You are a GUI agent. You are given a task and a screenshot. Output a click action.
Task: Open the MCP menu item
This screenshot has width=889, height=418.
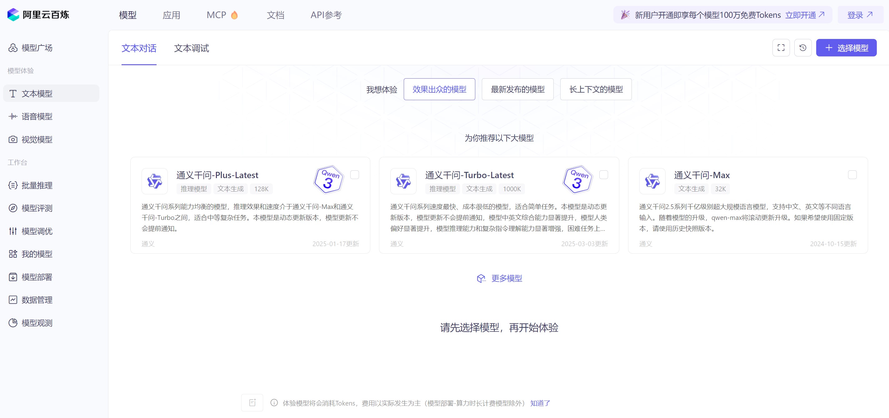click(215, 15)
